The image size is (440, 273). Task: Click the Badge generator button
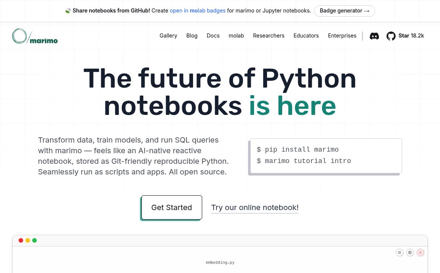344,11
